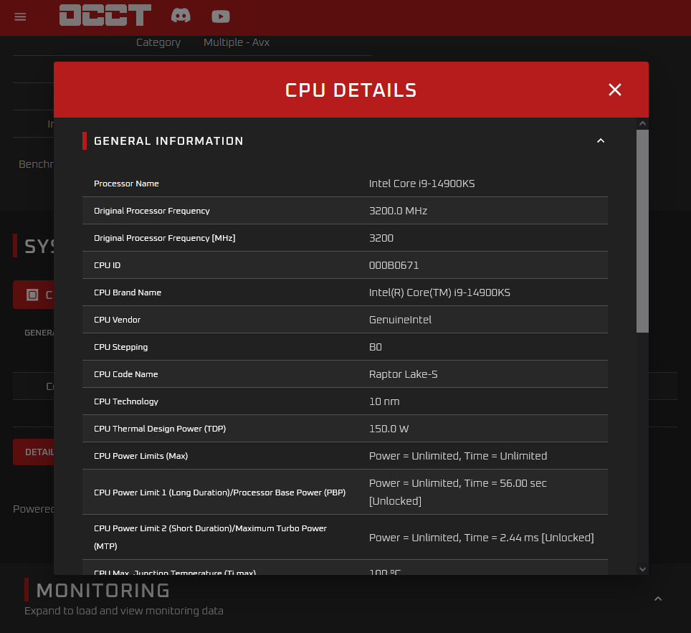
Task: Click the Original Processor Frequency label
Action: point(151,211)
